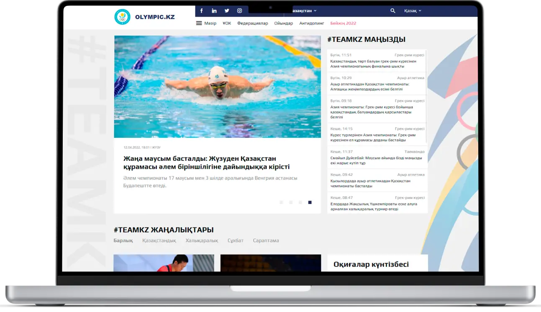Image resolution: width=541 pixels, height=312 pixels.
Task: Click summary 'Әлем чемпионаты 17 маусым' text
Action: tap(210, 182)
